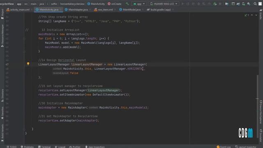Click the 'java' breadcrumb
This screenshot has height=148, width=263.
tap(42, 4)
